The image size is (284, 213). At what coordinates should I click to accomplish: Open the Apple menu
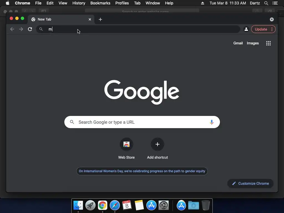pyautogui.click(x=7, y=3)
